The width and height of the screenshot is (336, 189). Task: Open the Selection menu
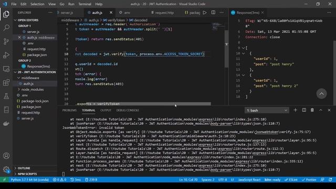pos(37,4)
